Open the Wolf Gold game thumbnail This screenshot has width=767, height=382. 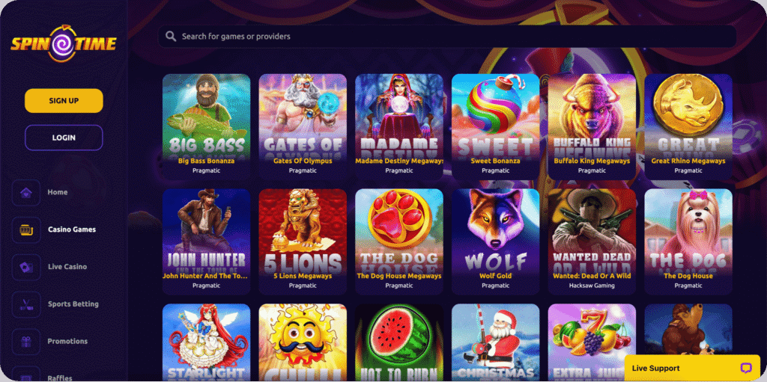pos(496,241)
